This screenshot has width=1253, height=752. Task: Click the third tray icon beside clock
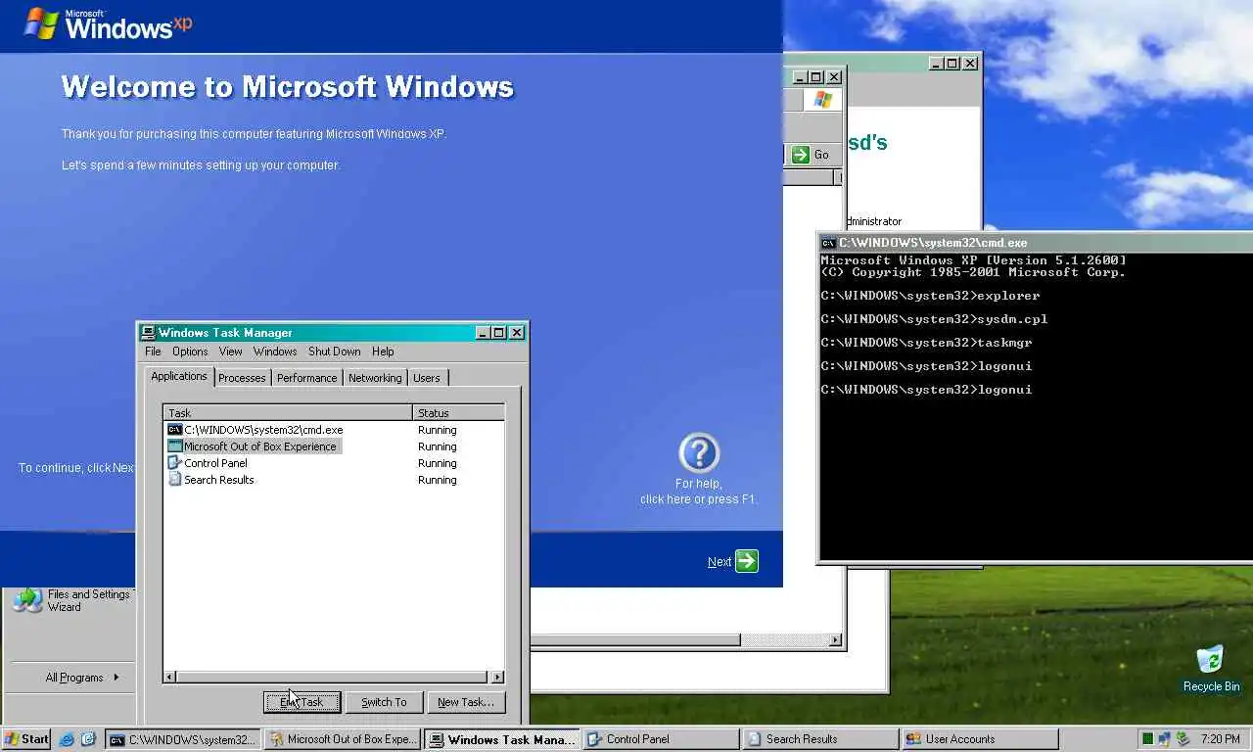pyautogui.click(x=1183, y=739)
